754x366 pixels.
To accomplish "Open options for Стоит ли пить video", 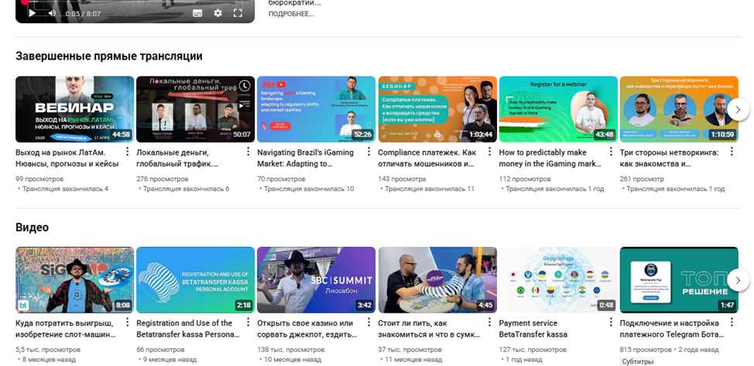I will point(489,323).
